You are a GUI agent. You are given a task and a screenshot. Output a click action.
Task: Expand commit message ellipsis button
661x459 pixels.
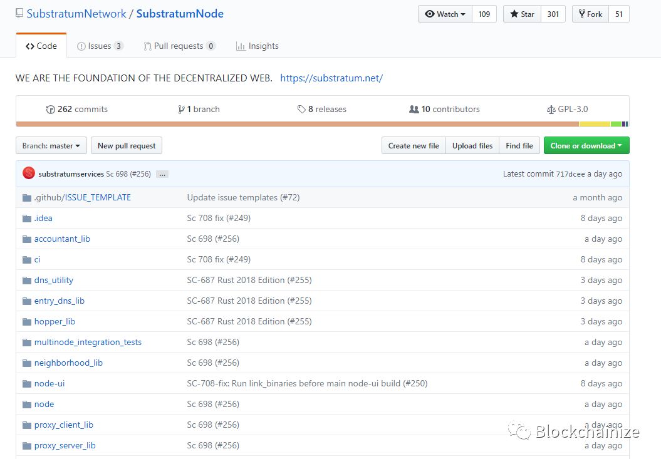click(162, 174)
